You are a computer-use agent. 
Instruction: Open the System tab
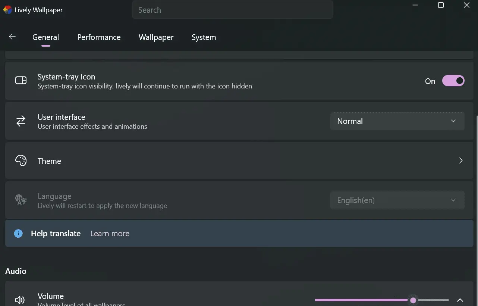204,37
